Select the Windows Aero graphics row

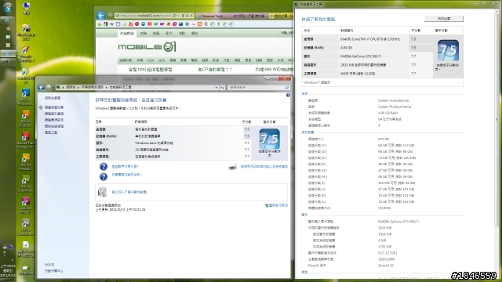pyautogui.click(x=173, y=143)
